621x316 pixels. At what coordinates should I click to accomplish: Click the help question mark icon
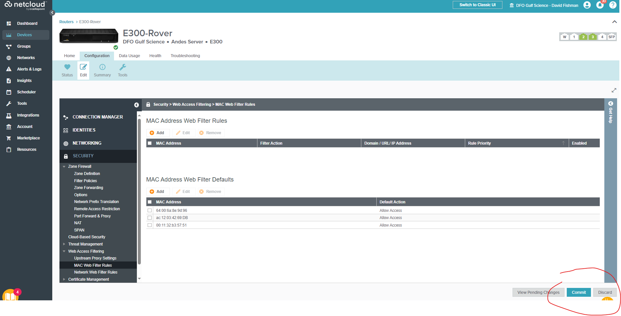tap(613, 5)
